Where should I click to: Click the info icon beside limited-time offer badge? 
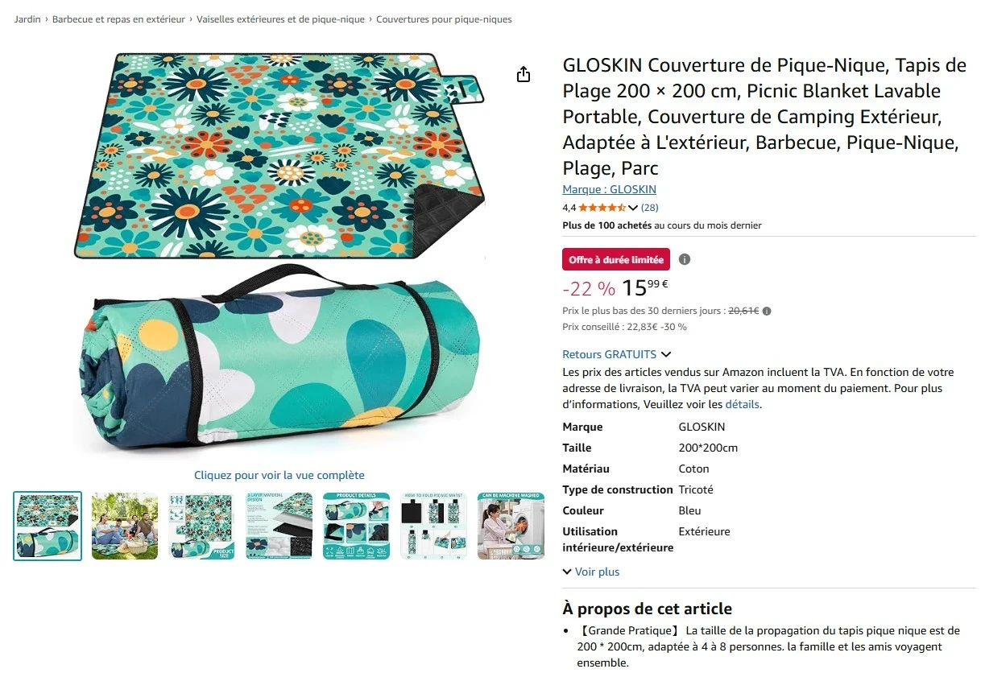pos(684,258)
